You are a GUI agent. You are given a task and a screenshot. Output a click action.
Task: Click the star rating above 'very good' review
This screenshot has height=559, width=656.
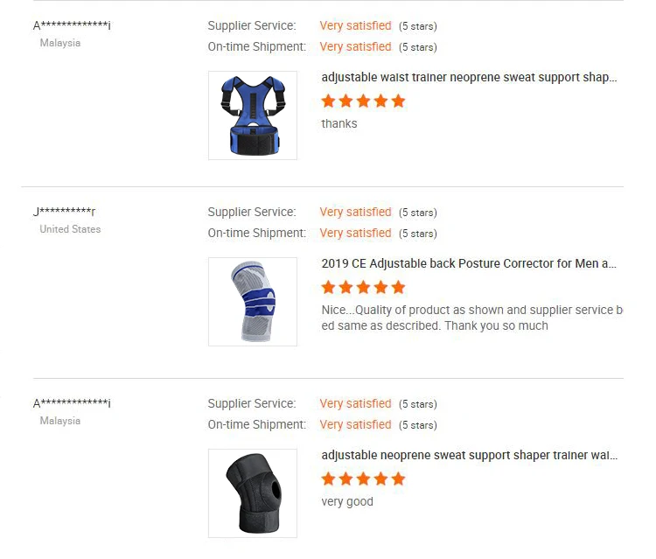(x=363, y=479)
